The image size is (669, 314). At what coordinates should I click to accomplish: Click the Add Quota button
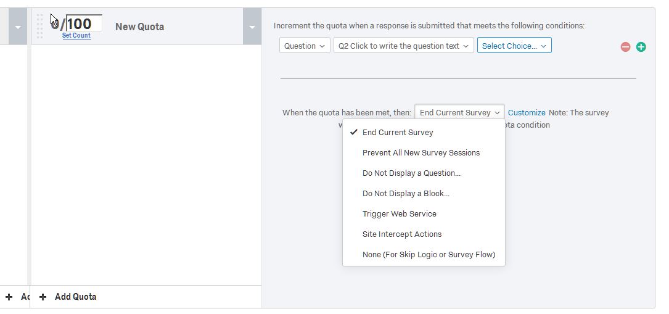coord(75,297)
